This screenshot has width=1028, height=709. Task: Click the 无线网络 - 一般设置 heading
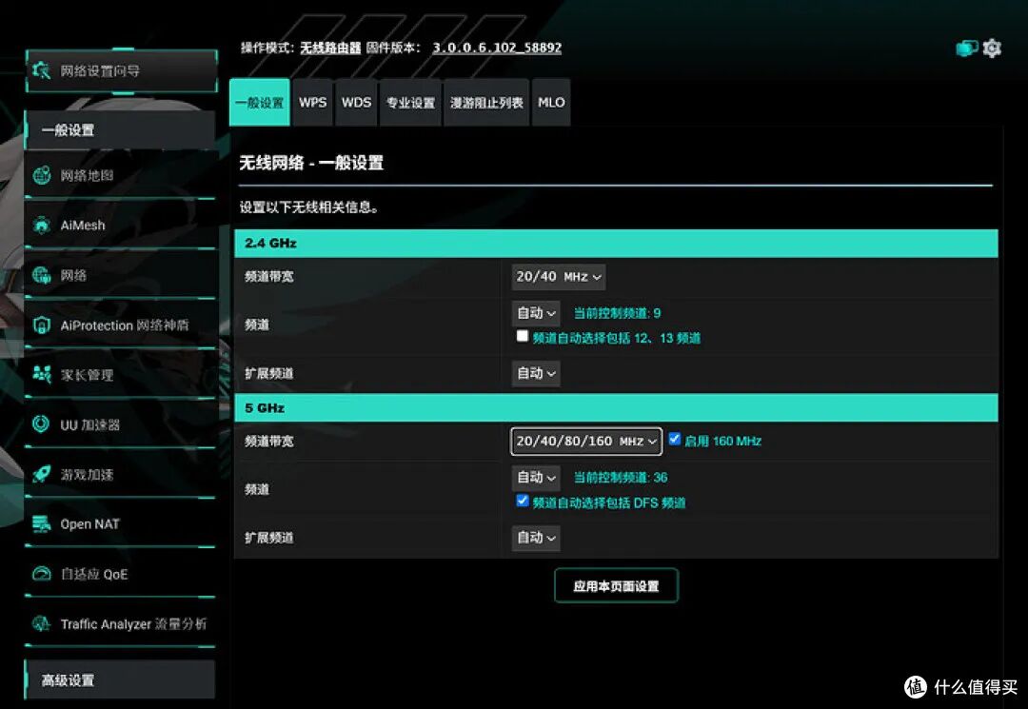pyautogui.click(x=310, y=163)
